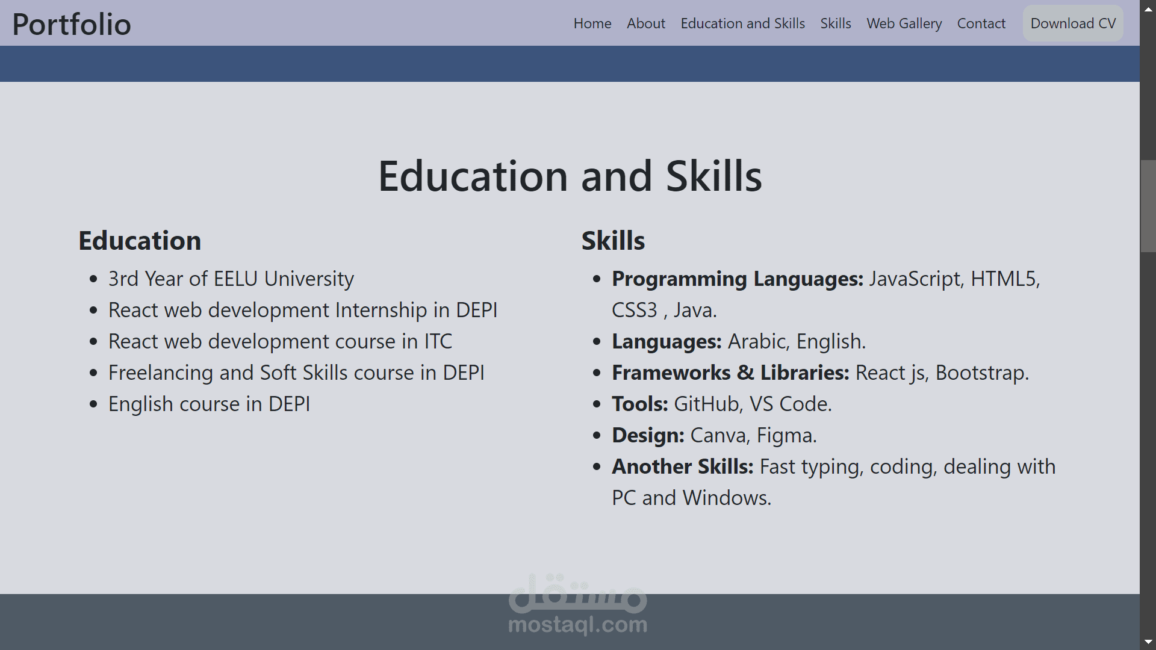Click the vertical scrollbar thumb
Viewport: 1156px width, 650px height.
(1148, 206)
